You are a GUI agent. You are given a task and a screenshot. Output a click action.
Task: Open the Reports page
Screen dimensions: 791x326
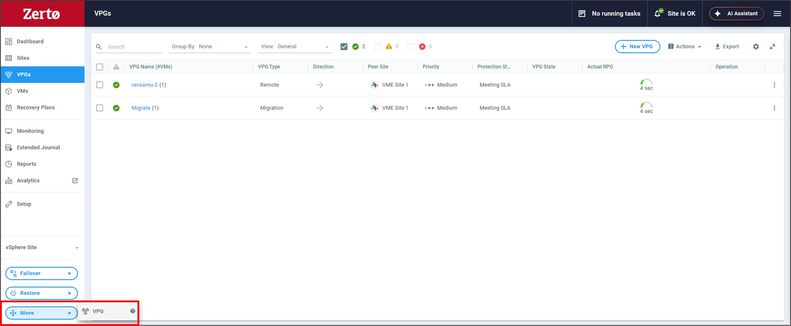pyautogui.click(x=43, y=164)
